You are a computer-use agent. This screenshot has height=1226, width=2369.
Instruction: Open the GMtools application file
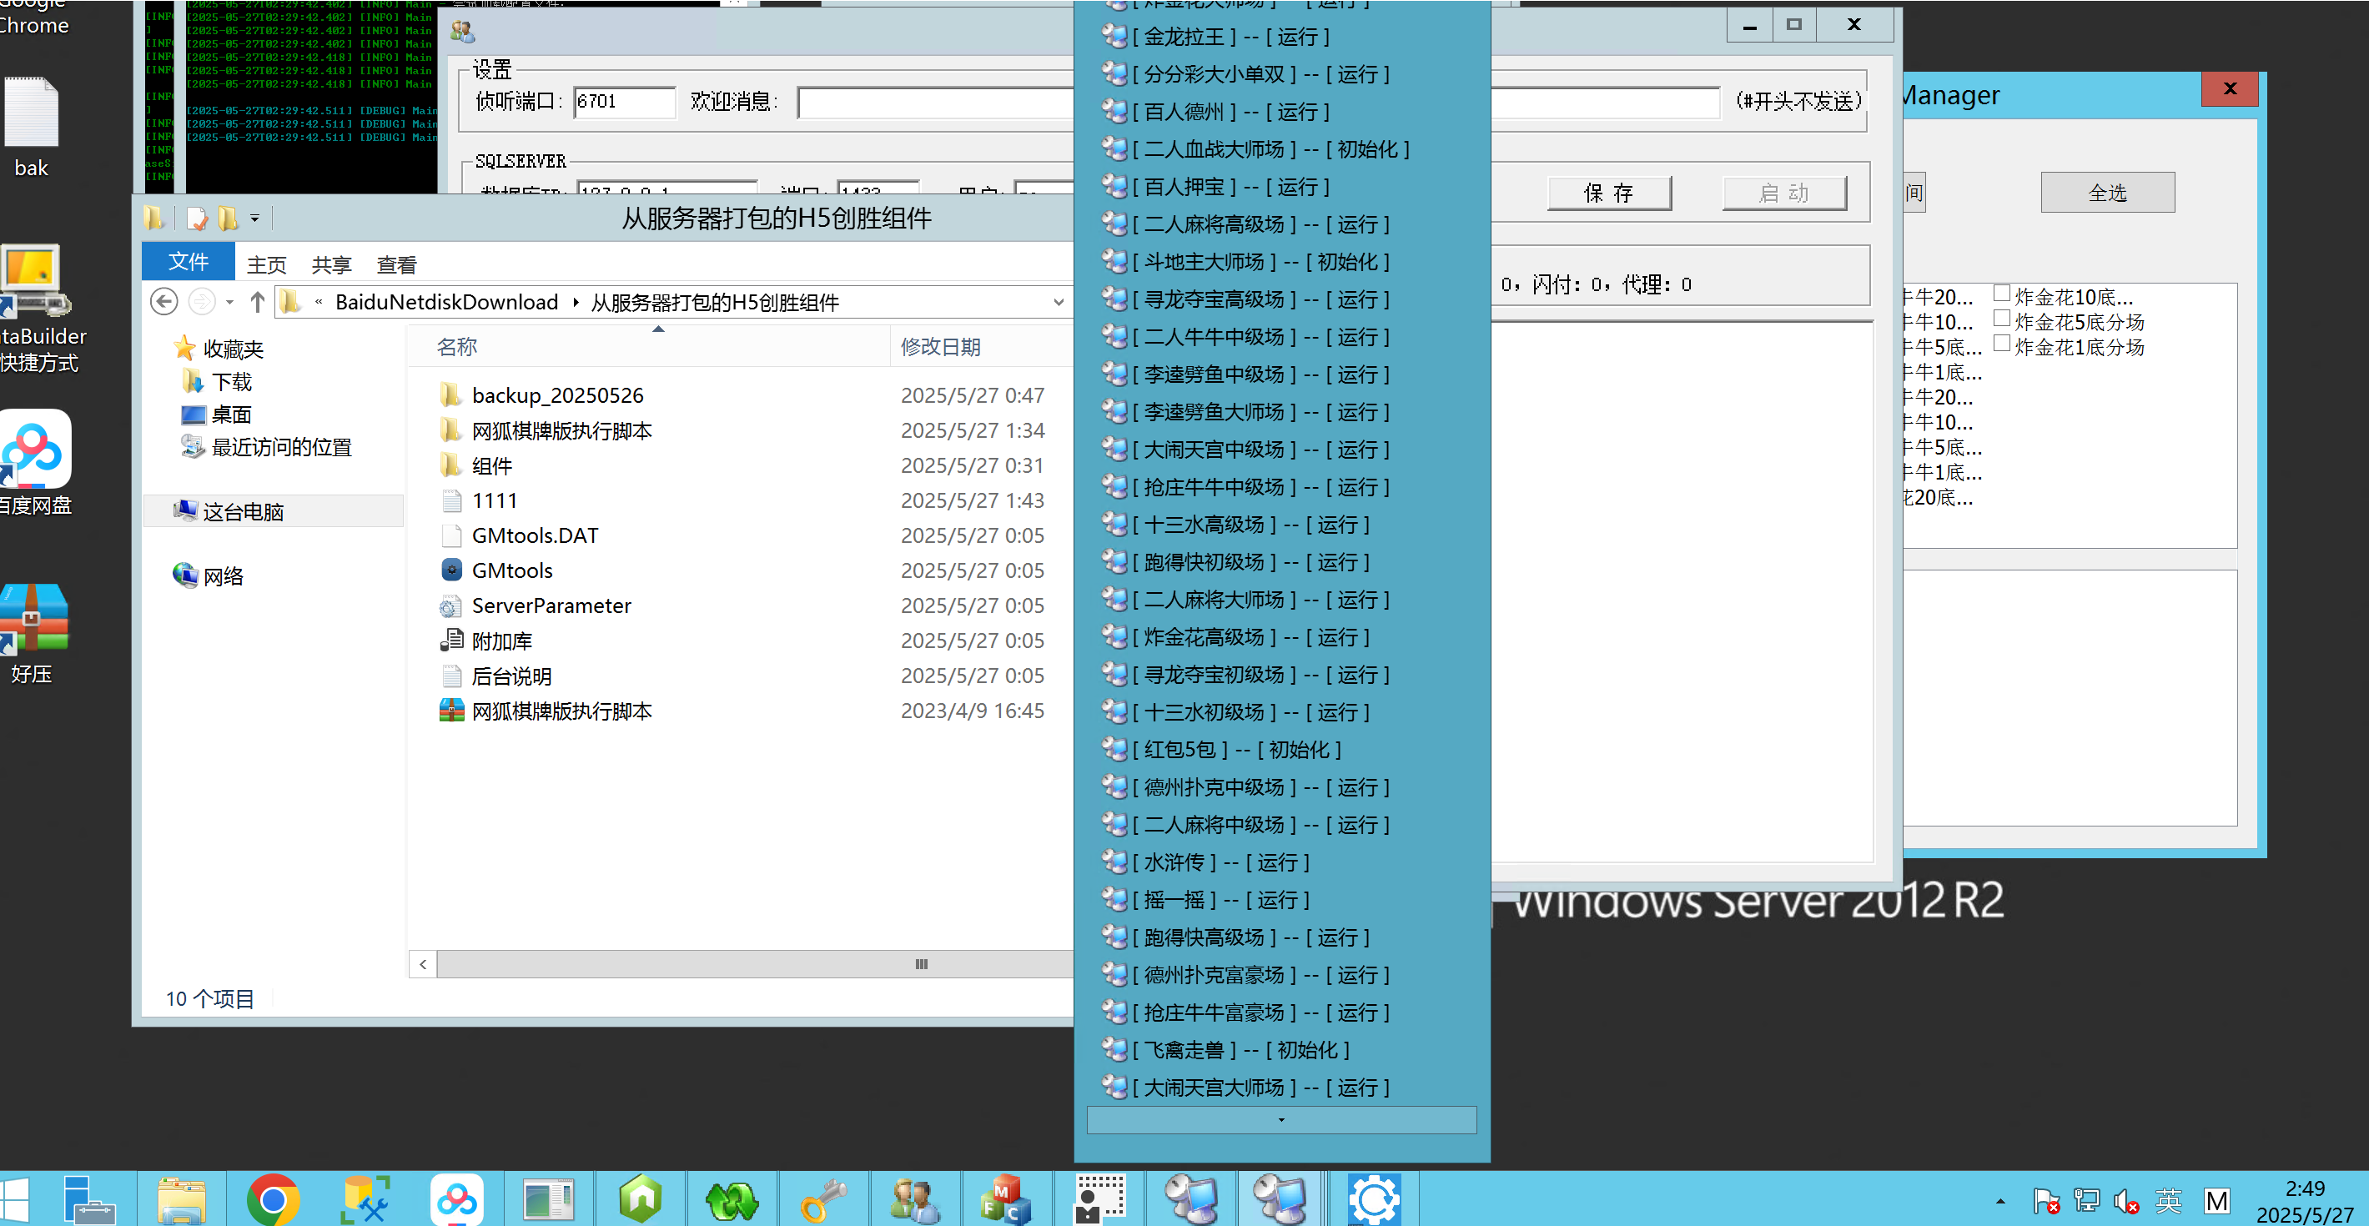(511, 570)
